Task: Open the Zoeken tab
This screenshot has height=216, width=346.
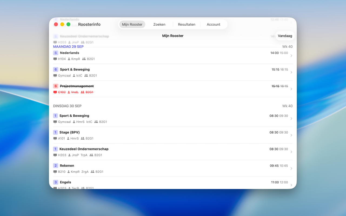Action: [159, 24]
